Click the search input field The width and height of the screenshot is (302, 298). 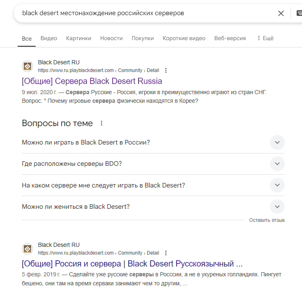pos(146,13)
